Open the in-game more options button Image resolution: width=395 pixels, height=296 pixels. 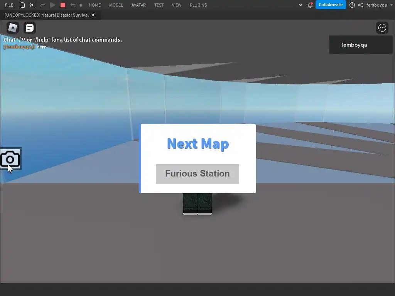382,28
